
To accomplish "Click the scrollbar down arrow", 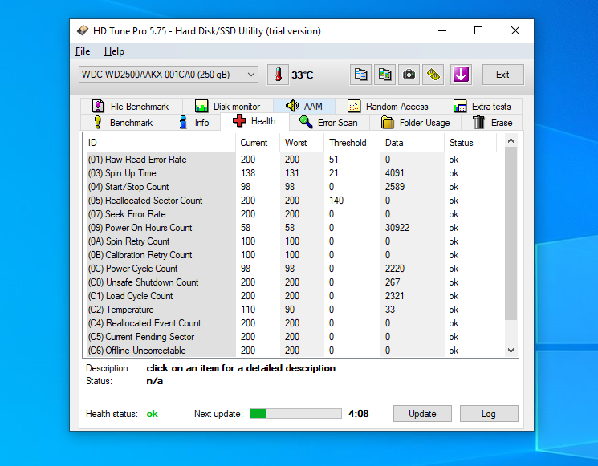I will (511, 351).
